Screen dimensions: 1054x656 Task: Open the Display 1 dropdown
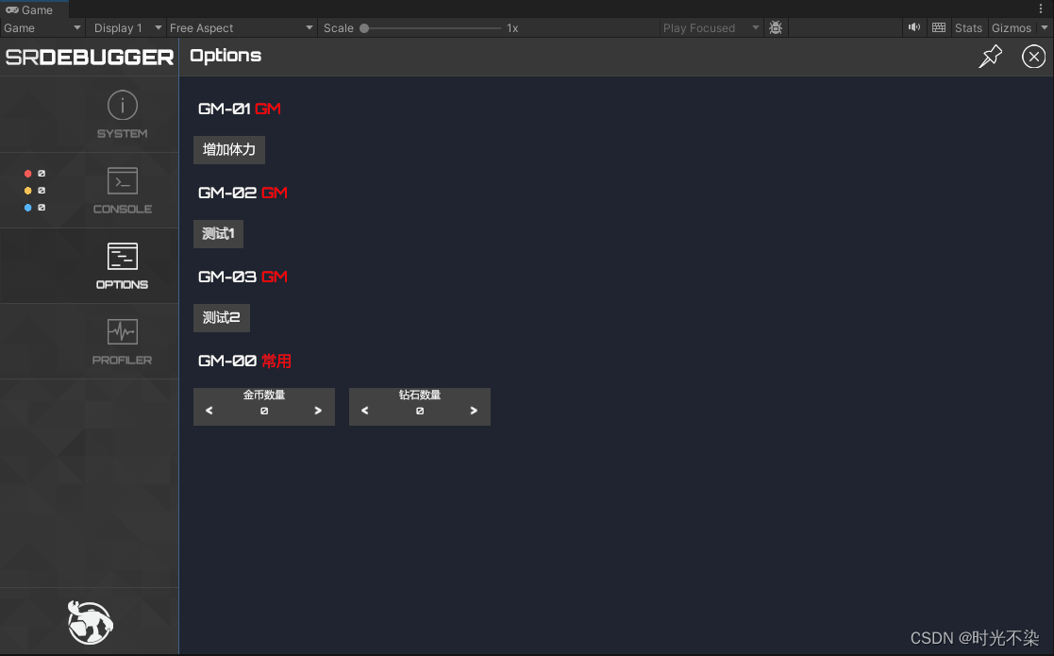125,27
